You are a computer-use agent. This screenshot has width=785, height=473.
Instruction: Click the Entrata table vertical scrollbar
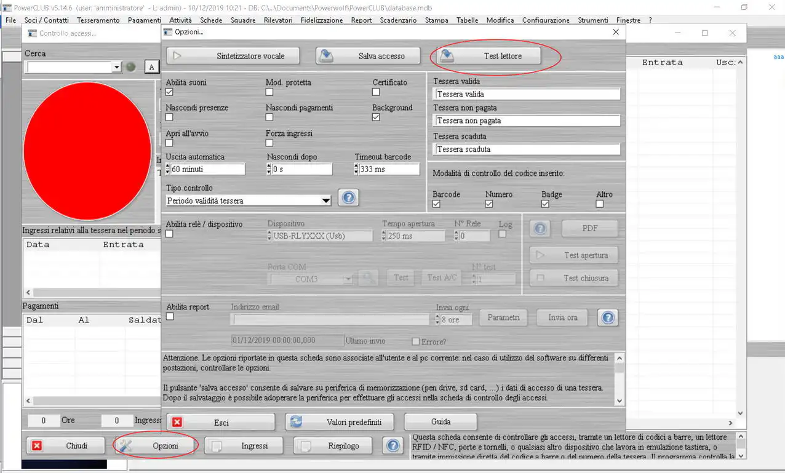point(741,237)
